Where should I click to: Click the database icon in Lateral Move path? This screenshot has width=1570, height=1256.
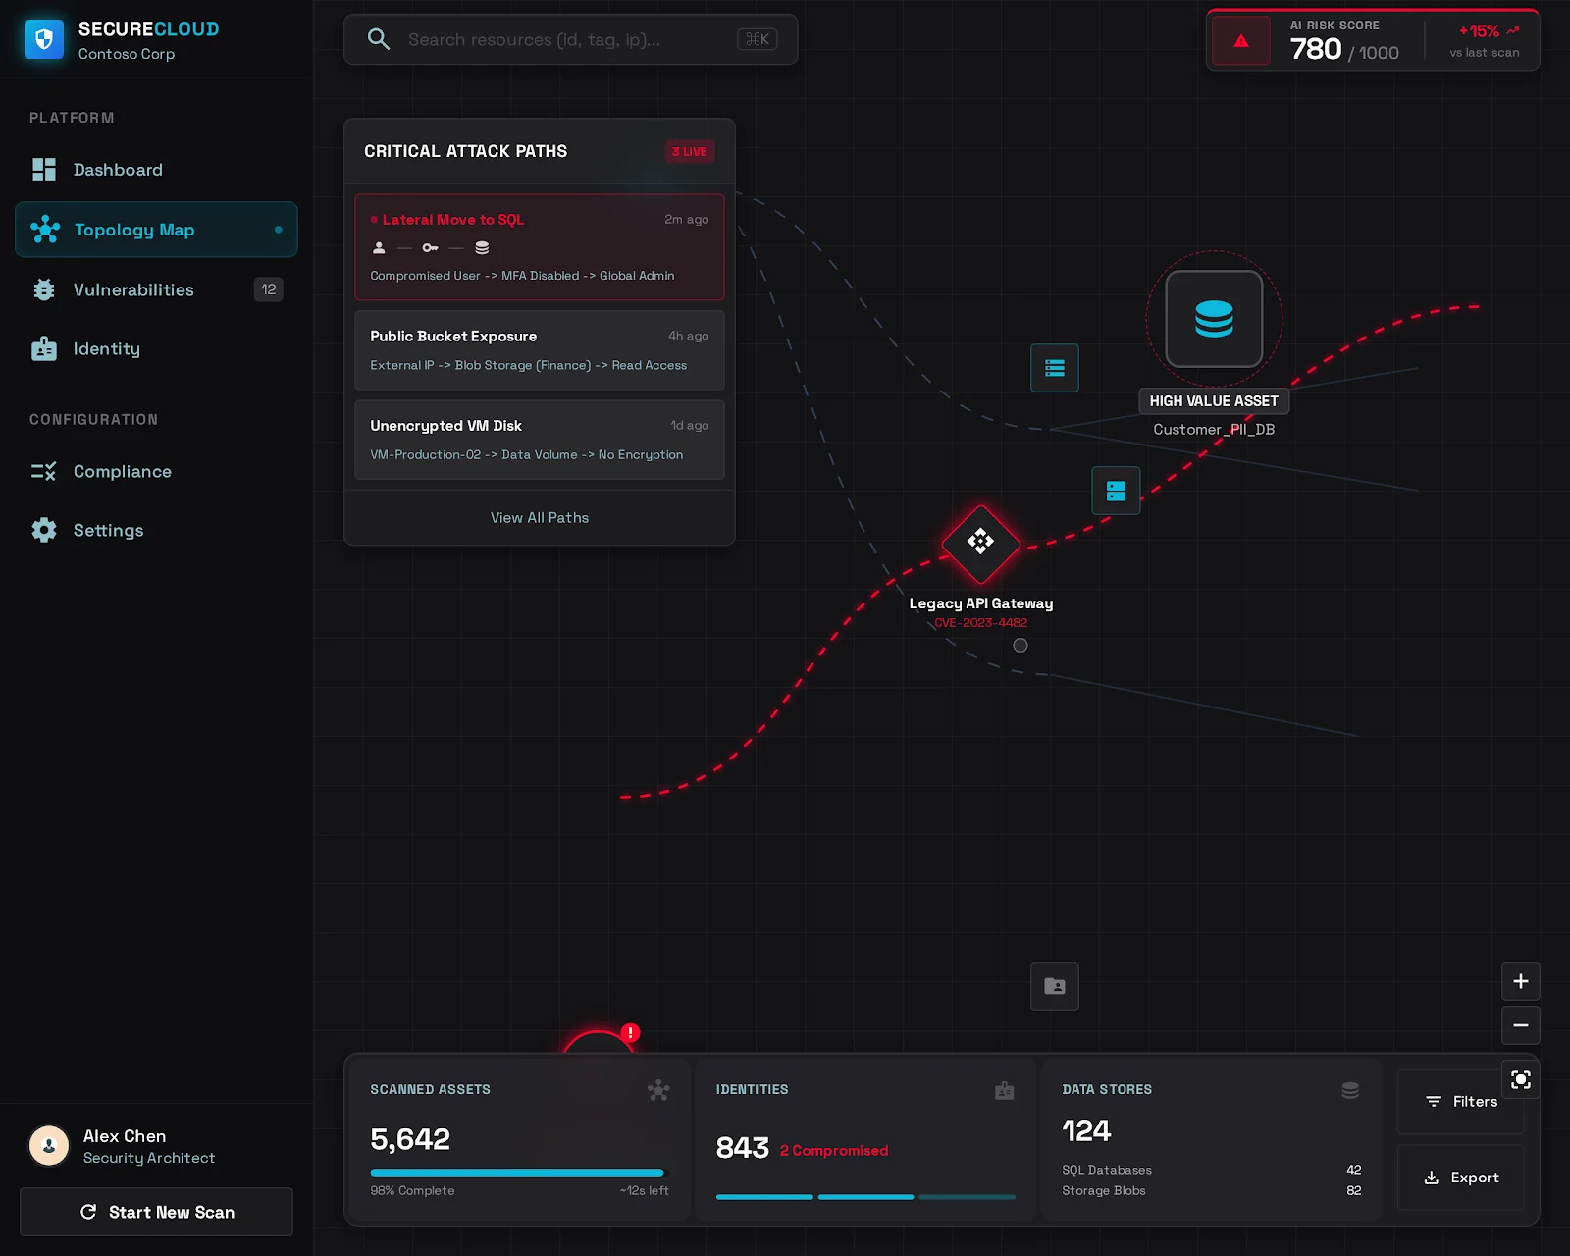[x=482, y=248]
